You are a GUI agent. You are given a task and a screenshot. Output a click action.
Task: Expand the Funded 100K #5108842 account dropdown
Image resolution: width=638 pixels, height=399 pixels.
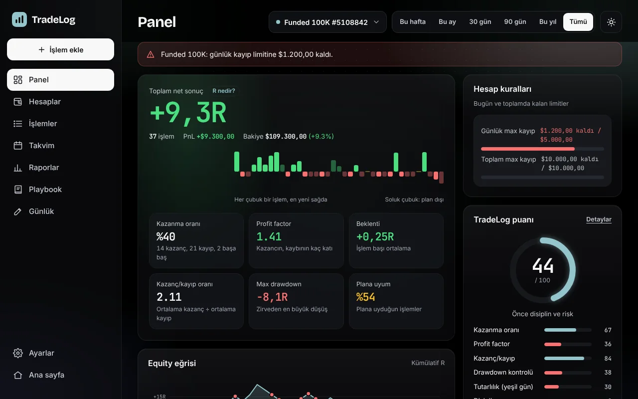coord(327,22)
